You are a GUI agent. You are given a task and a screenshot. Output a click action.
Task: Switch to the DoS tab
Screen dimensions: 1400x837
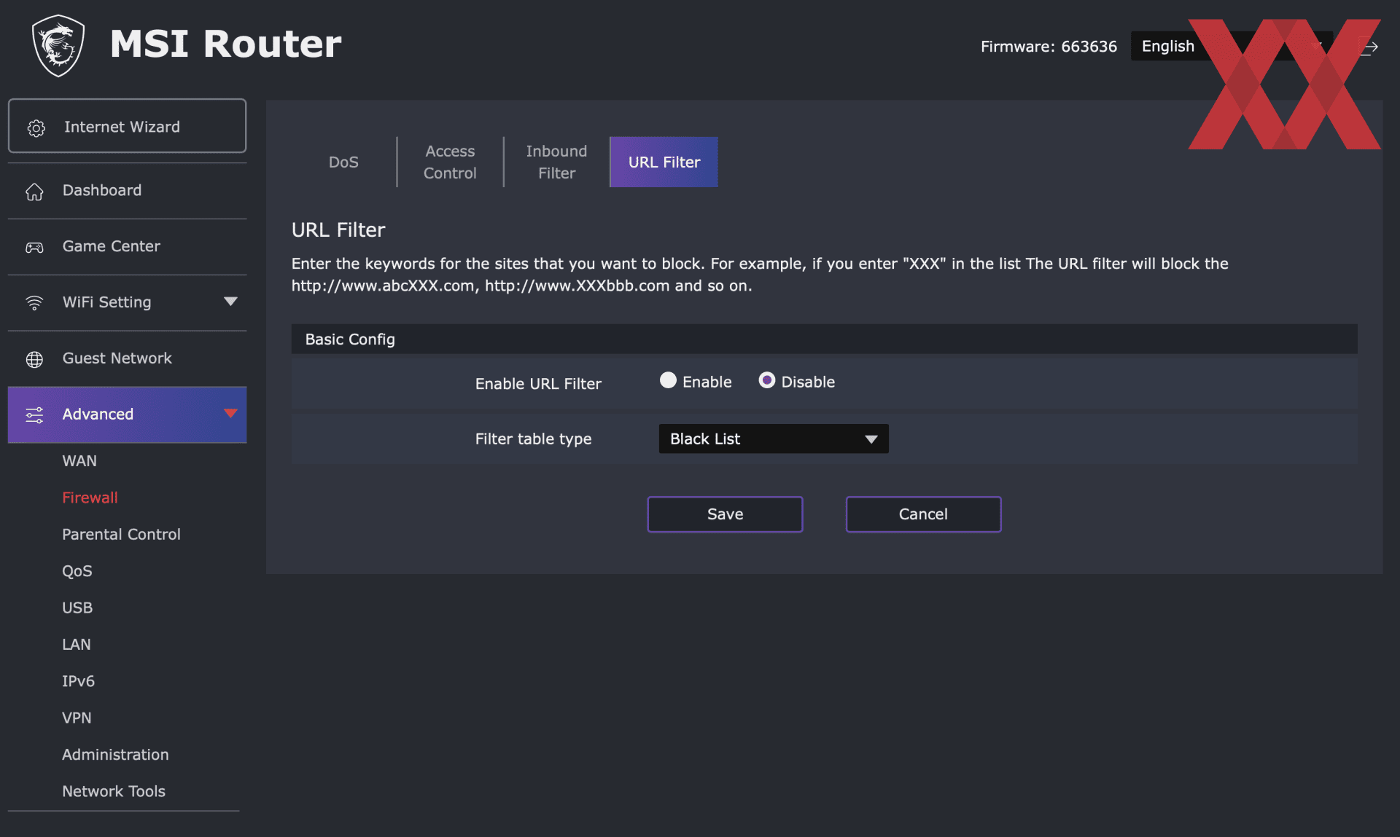point(343,162)
